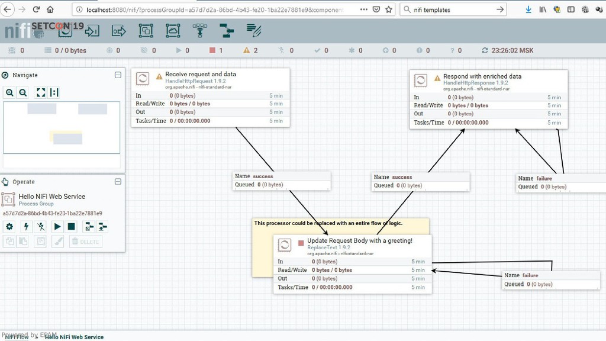Image resolution: width=606 pixels, height=341 pixels.
Task: Pick the Remote Process Group cloud icon
Action: click(173, 31)
